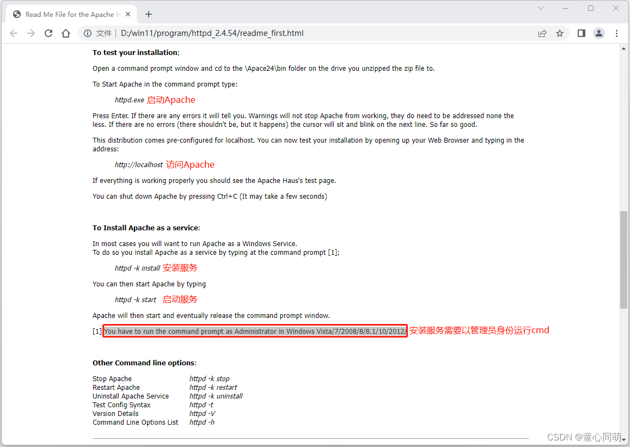
Task: Toggle the bookmark star for this page
Action: (x=560, y=33)
